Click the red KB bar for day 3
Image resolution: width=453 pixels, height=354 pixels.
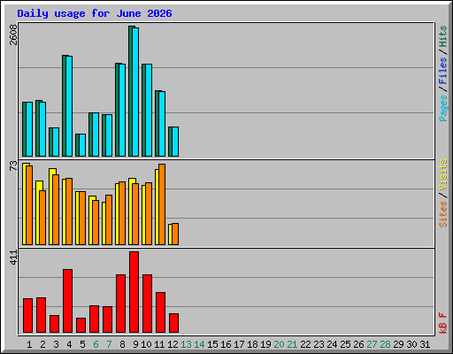[x=54, y=324]
